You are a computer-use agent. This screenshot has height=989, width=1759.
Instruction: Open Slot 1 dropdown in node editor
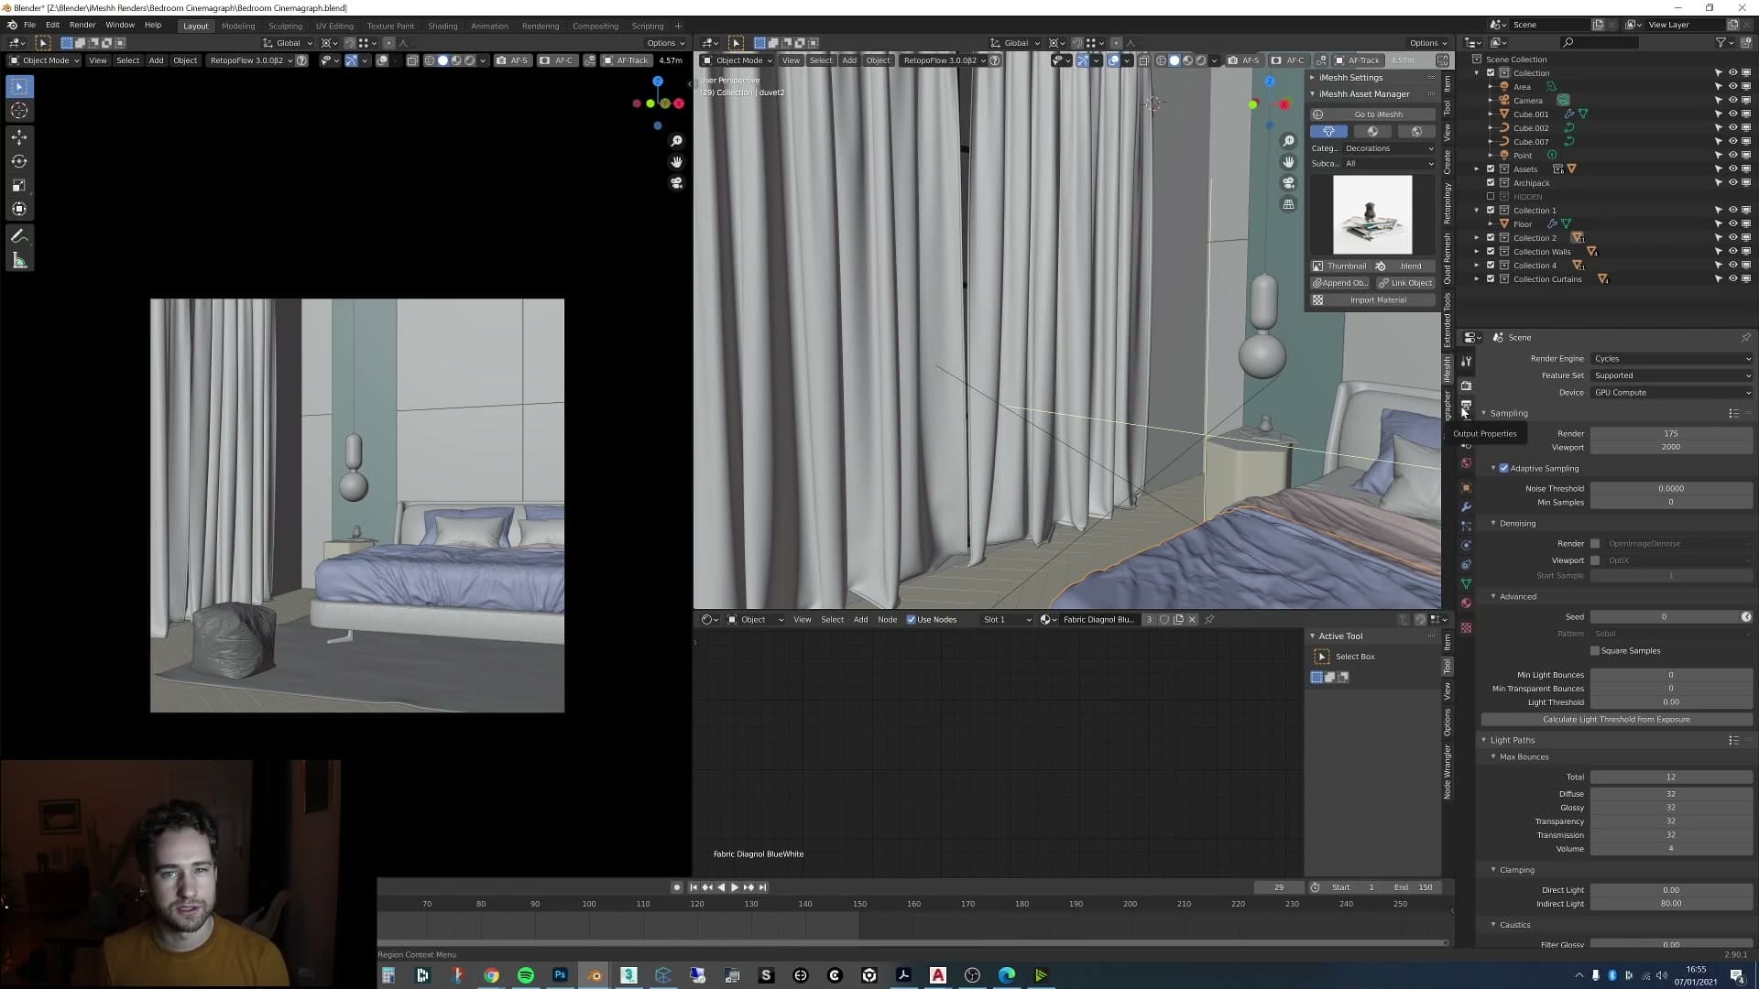1006,620
